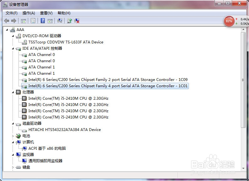This screenshot has height=181, width=249.
Task: Collapse the 处理器 node
Action: (13, 92)
